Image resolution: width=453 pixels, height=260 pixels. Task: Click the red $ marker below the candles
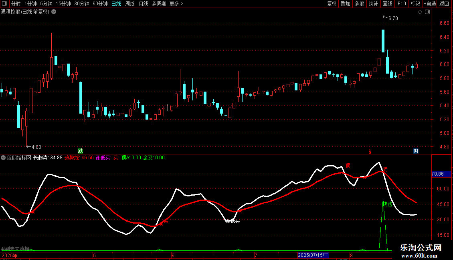(370, 152)
